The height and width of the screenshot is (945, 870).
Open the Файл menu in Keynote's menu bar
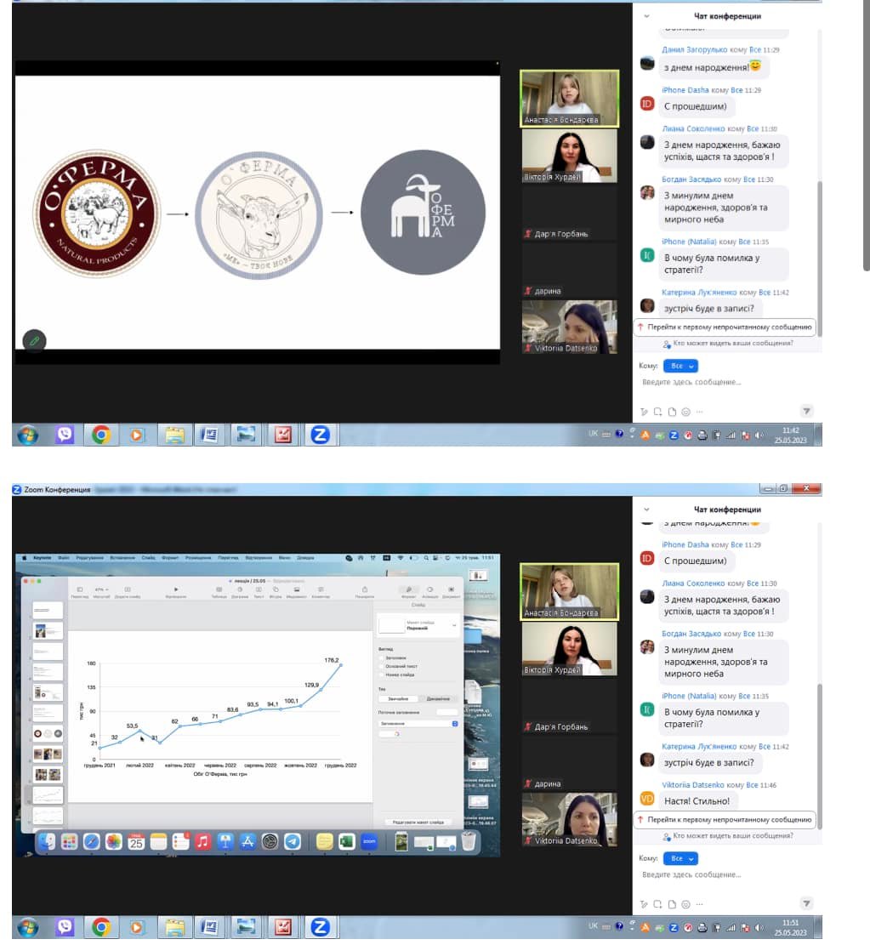pyautogui.click(x=63, y=558)
